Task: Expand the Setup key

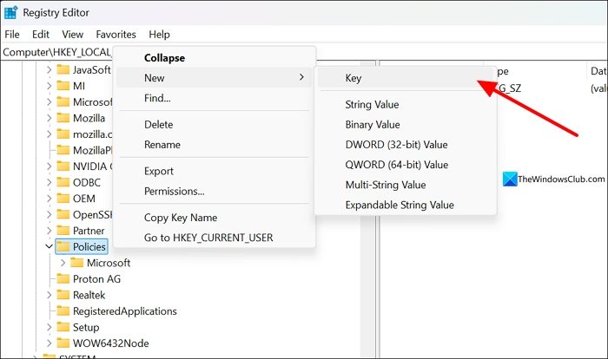Action: 49,327
